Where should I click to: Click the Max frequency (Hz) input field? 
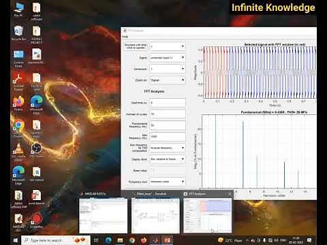168,137
